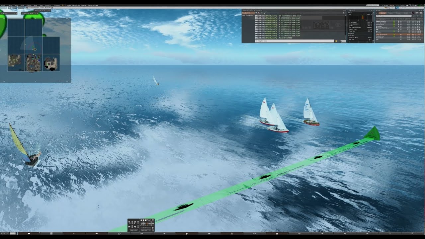Click the map icon button on bottom toolbar

209,233
